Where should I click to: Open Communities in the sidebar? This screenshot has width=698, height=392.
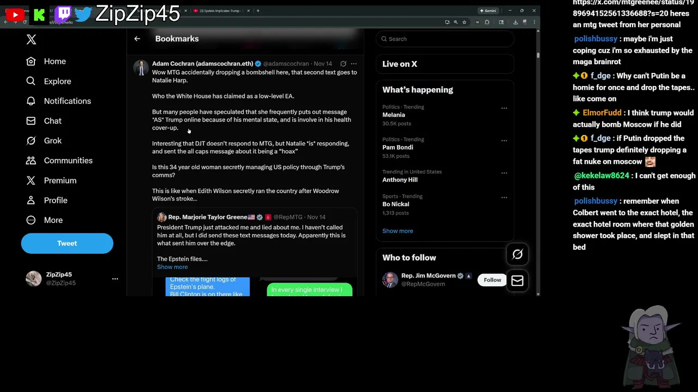59,161
